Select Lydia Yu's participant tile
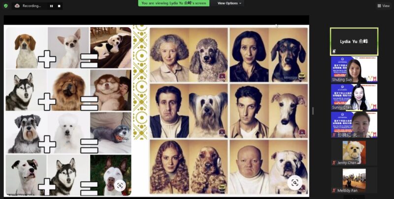 pos(354,41)
